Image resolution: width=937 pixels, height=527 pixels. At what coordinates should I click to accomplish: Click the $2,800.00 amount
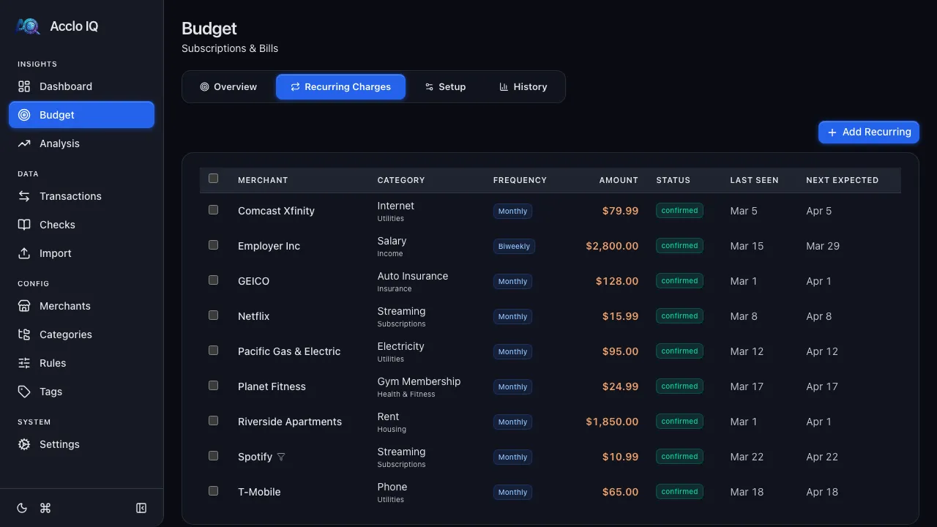(x=612, y=246)
